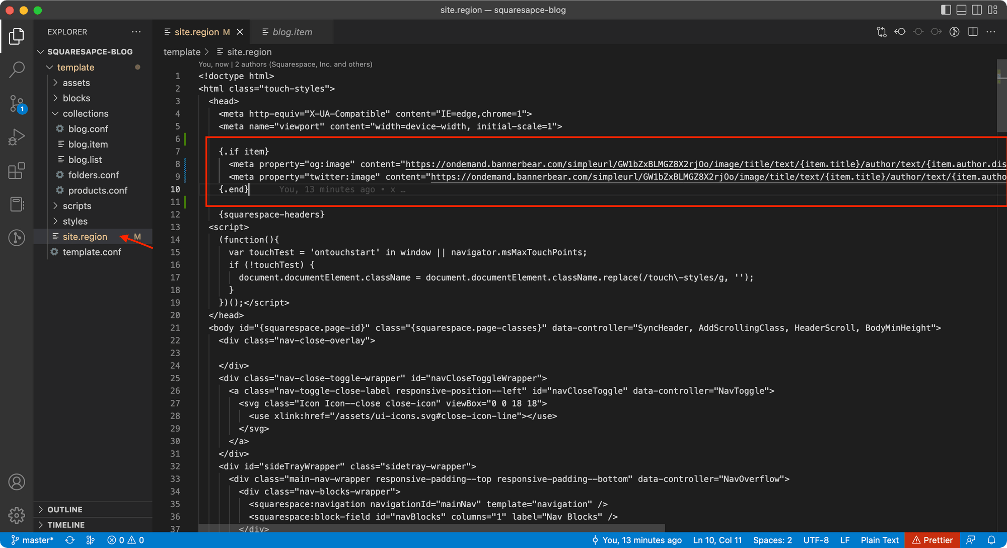The height and width of the screenshot is (548, 1007).
Task: Open the og:image bannerbear URL link
Action: click(x=706, y=164)
